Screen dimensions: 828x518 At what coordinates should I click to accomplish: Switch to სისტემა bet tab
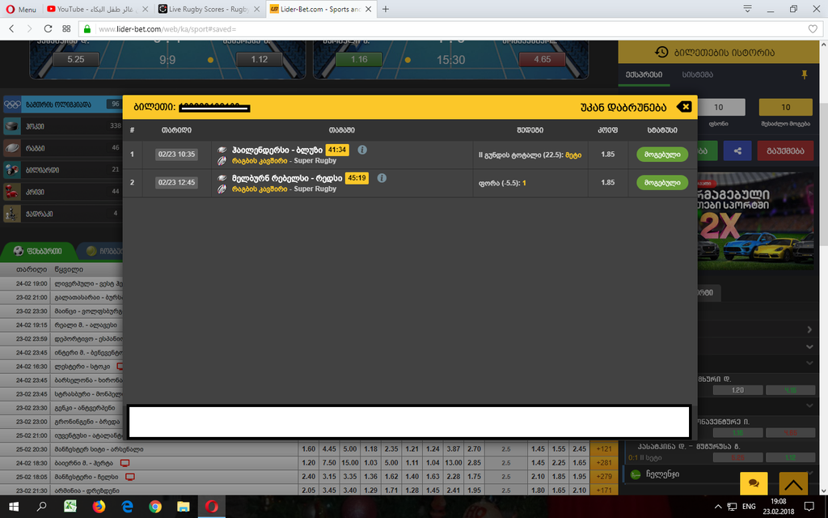(697, 75)
